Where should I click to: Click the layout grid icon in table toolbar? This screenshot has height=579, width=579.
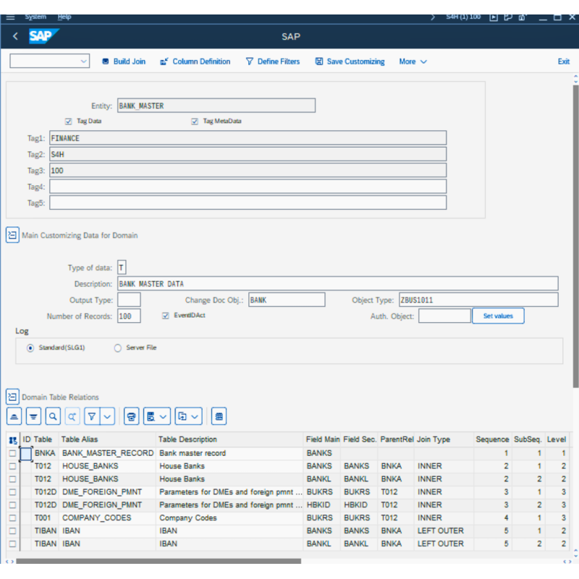tap(219, 416)
